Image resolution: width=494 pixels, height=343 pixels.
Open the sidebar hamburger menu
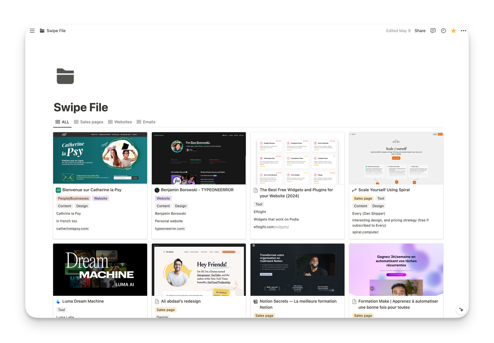click(32, 31)
